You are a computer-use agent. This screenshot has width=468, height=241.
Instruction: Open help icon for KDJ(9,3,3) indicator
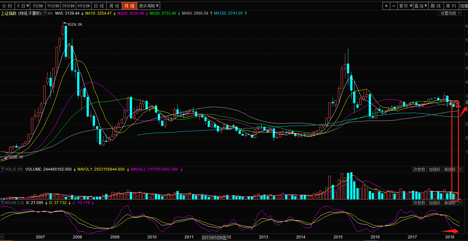point(2,203)
